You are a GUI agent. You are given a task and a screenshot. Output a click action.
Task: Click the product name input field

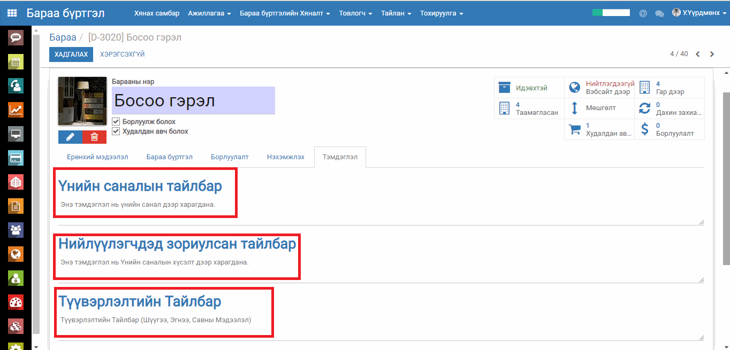click(x=193, y=100)
